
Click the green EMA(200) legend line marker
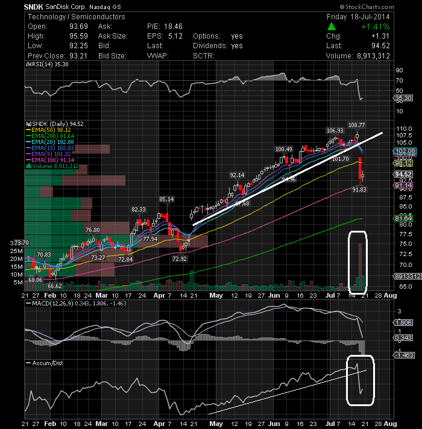click(x=28, y=136)
